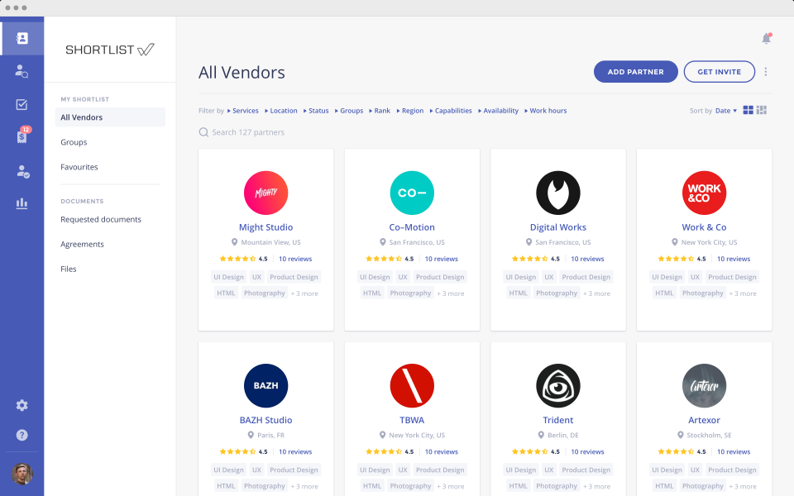Expand the Capabilities filter
Image resolution: width=794 pixels, height=496 pixels.
452,110
